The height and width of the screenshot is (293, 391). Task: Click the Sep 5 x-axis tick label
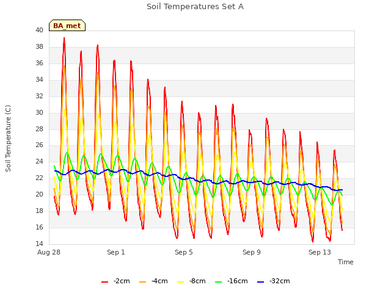184,252
